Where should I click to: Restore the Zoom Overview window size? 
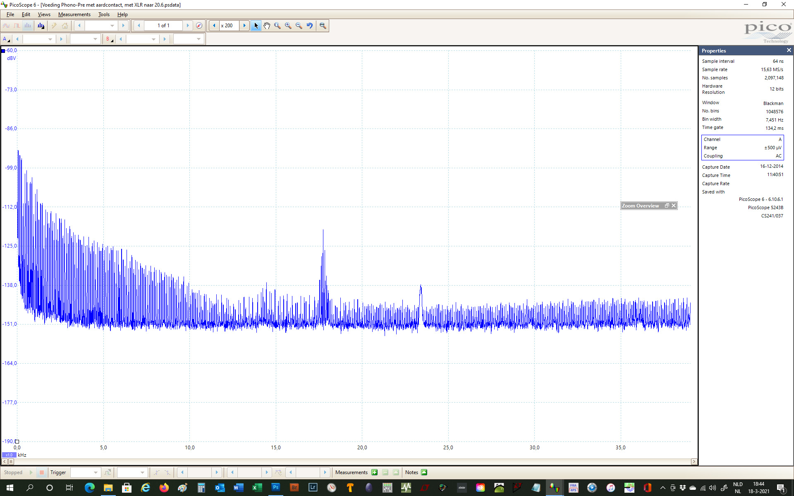click(667, 206)
